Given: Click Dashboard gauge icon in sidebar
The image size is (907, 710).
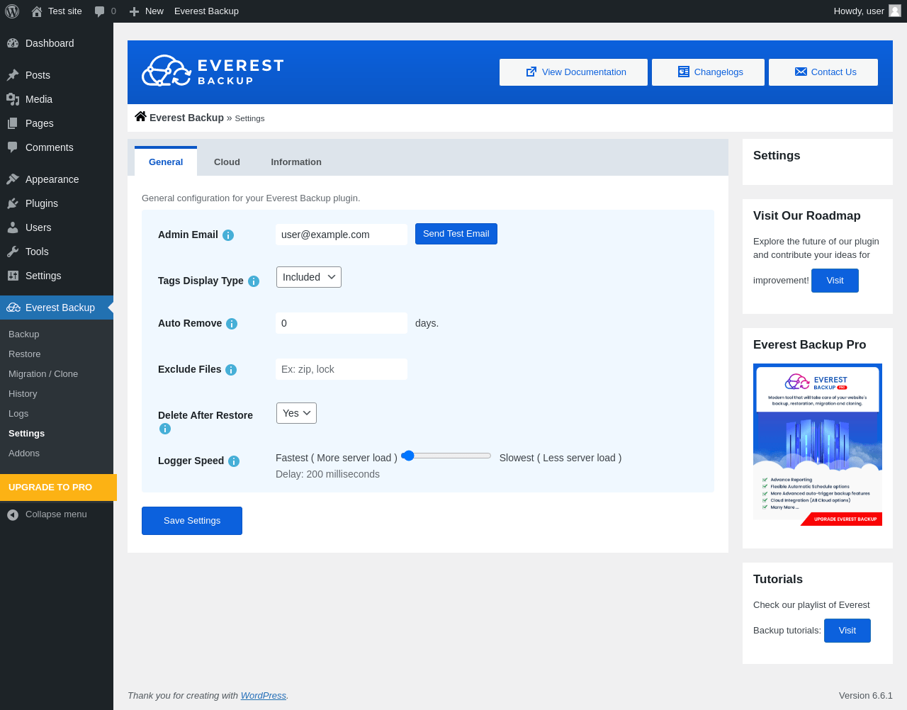Looking at the screenshot, I should pos(13,43).
